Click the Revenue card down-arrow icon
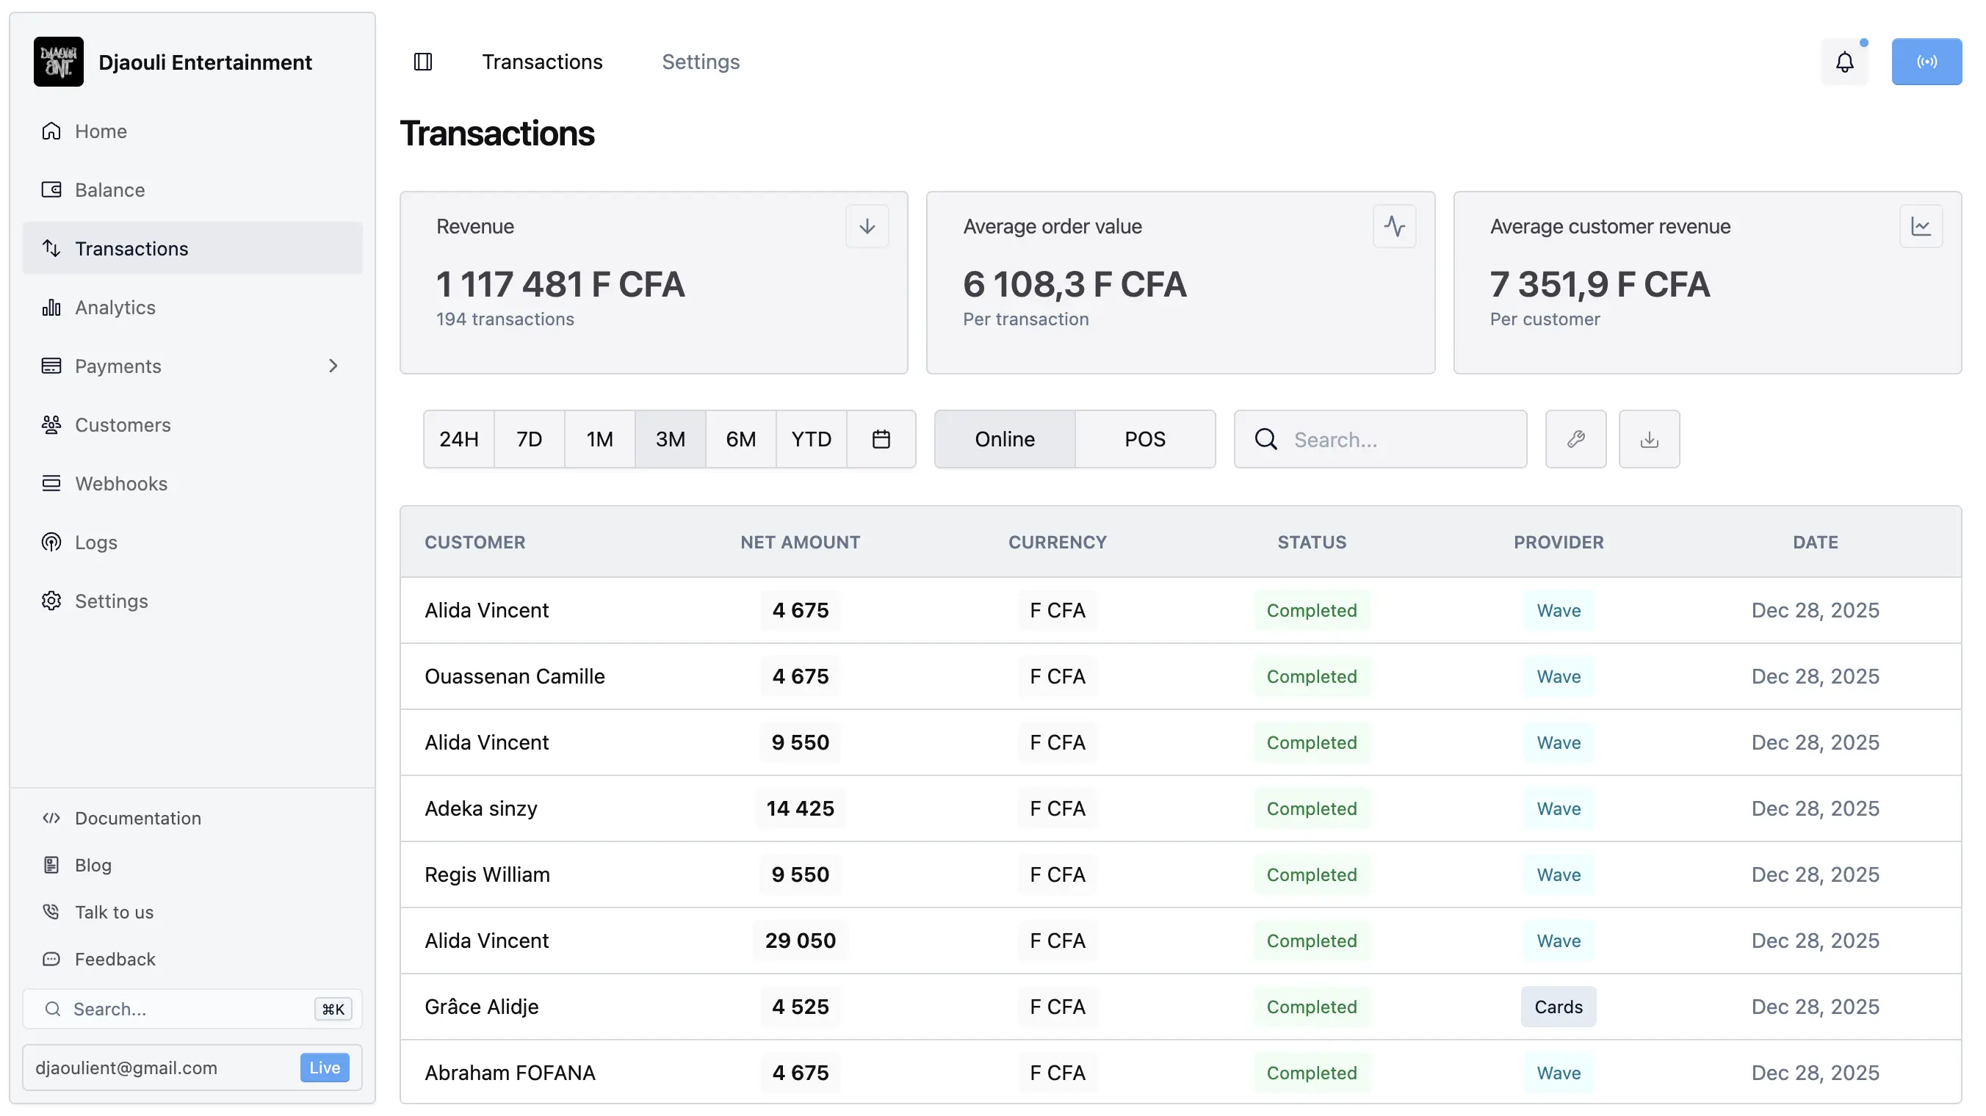 (x=867, y=227)
